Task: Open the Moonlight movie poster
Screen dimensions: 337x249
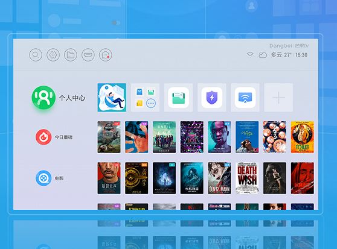Action: 219,137
